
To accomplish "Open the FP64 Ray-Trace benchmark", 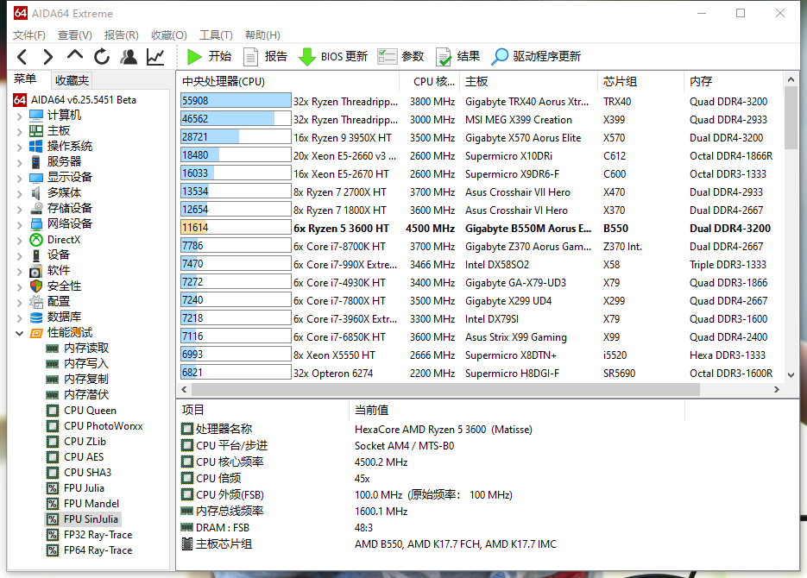I will coord(90,550).
